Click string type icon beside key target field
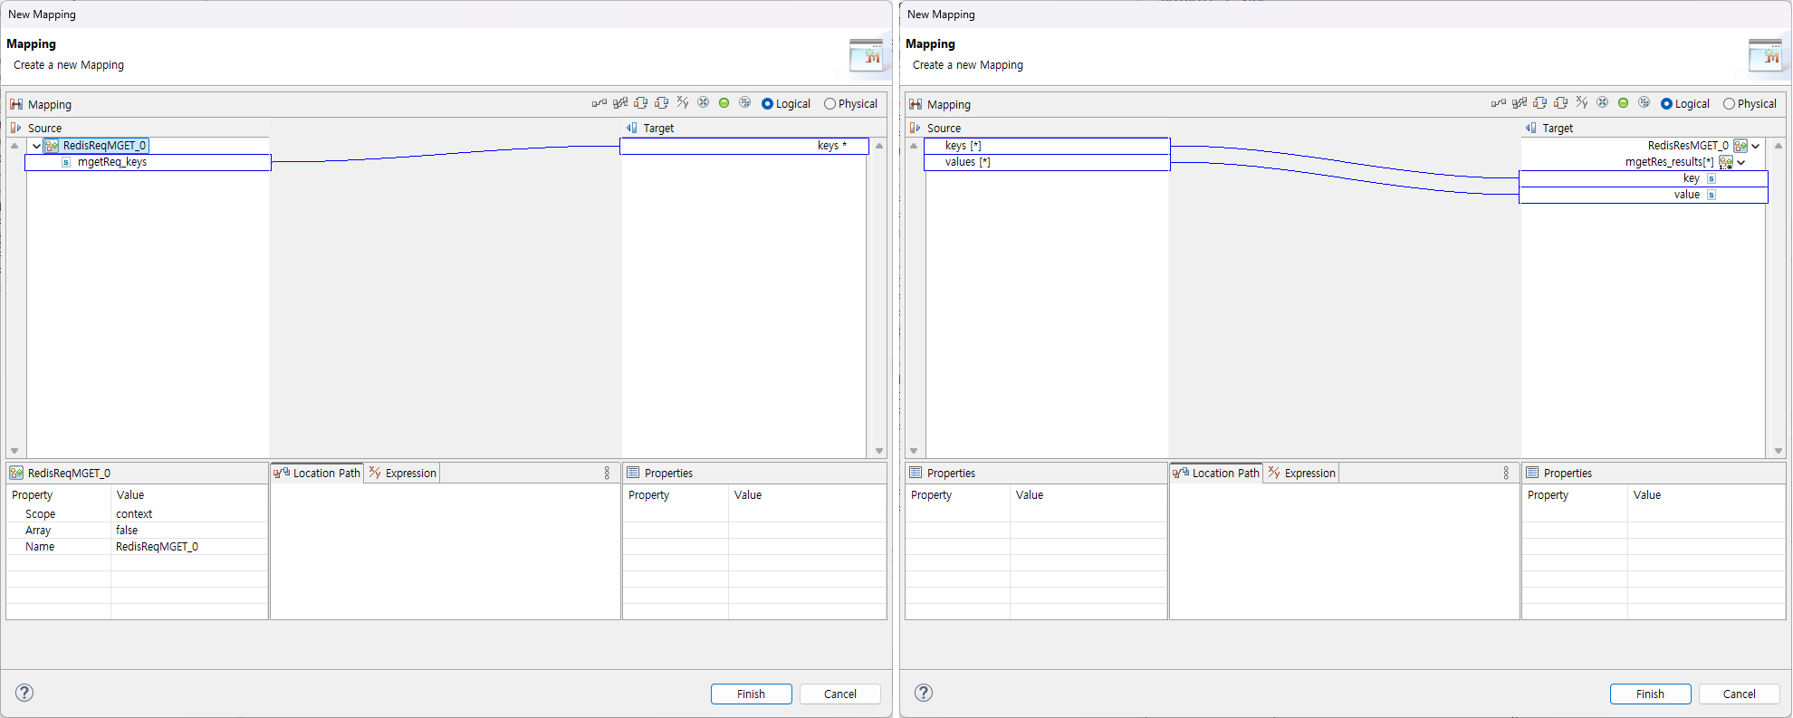1793x718 pixels. [x=1711, y=178]
